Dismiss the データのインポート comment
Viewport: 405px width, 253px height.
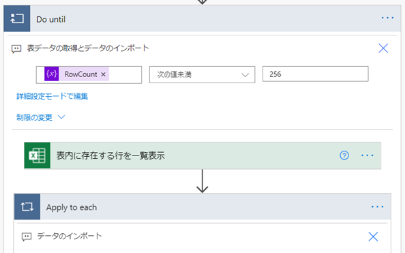pos(373,237)
